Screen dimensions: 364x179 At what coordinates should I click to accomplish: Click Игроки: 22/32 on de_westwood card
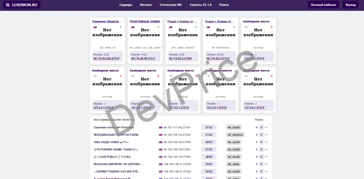pyautogui.click(x=215, y=54)
